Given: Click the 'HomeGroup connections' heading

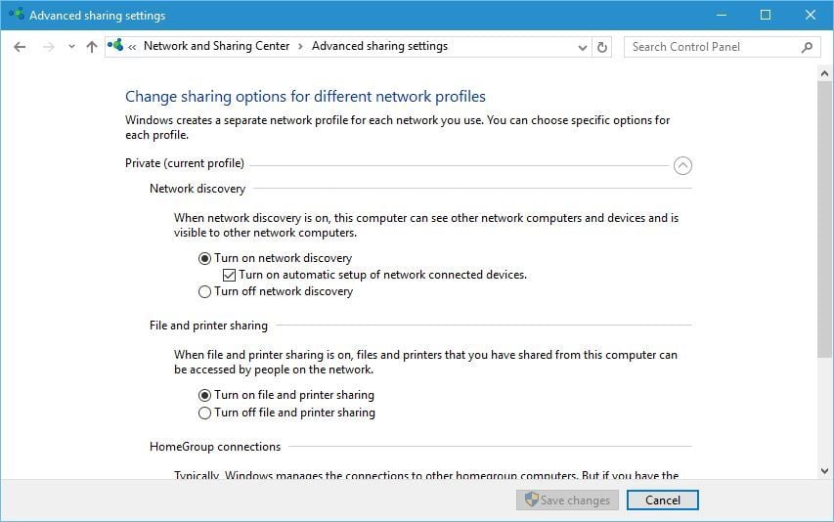Looking at the screenshot, I should (215, 447).
